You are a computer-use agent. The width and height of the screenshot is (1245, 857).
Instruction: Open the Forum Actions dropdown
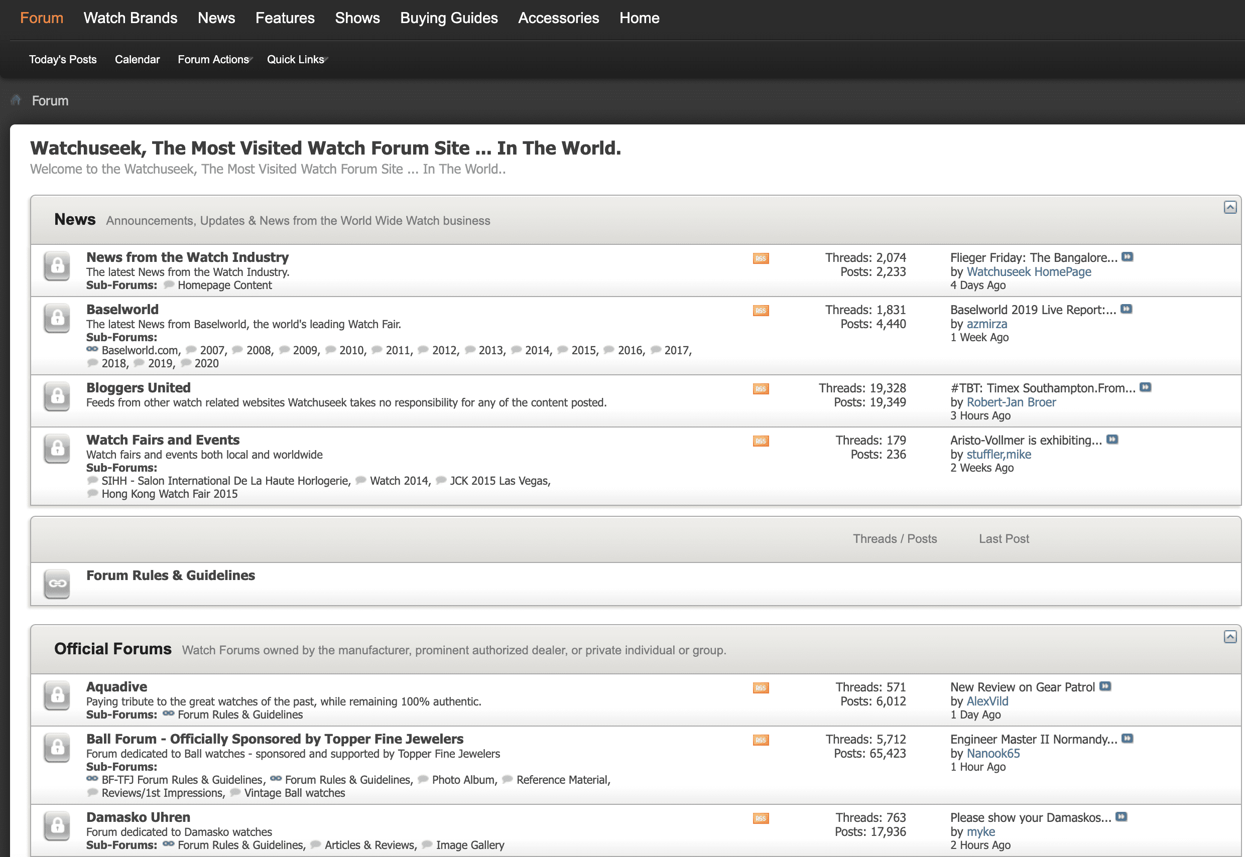click(215, 60)
